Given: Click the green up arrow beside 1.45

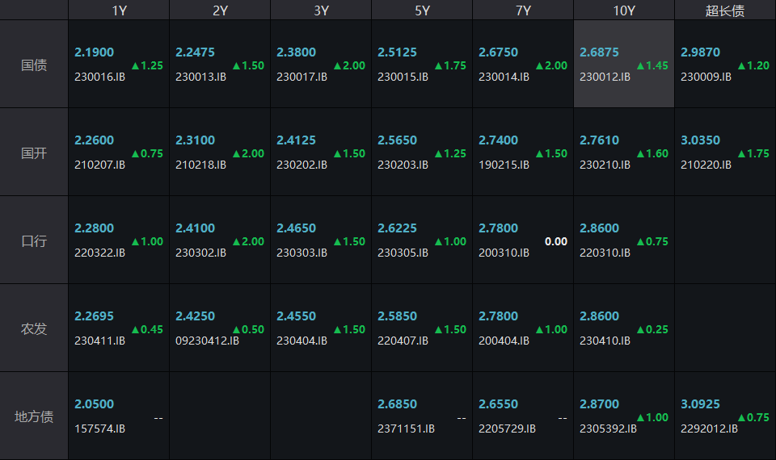Looking at the screenshot, I should (641, 65).
